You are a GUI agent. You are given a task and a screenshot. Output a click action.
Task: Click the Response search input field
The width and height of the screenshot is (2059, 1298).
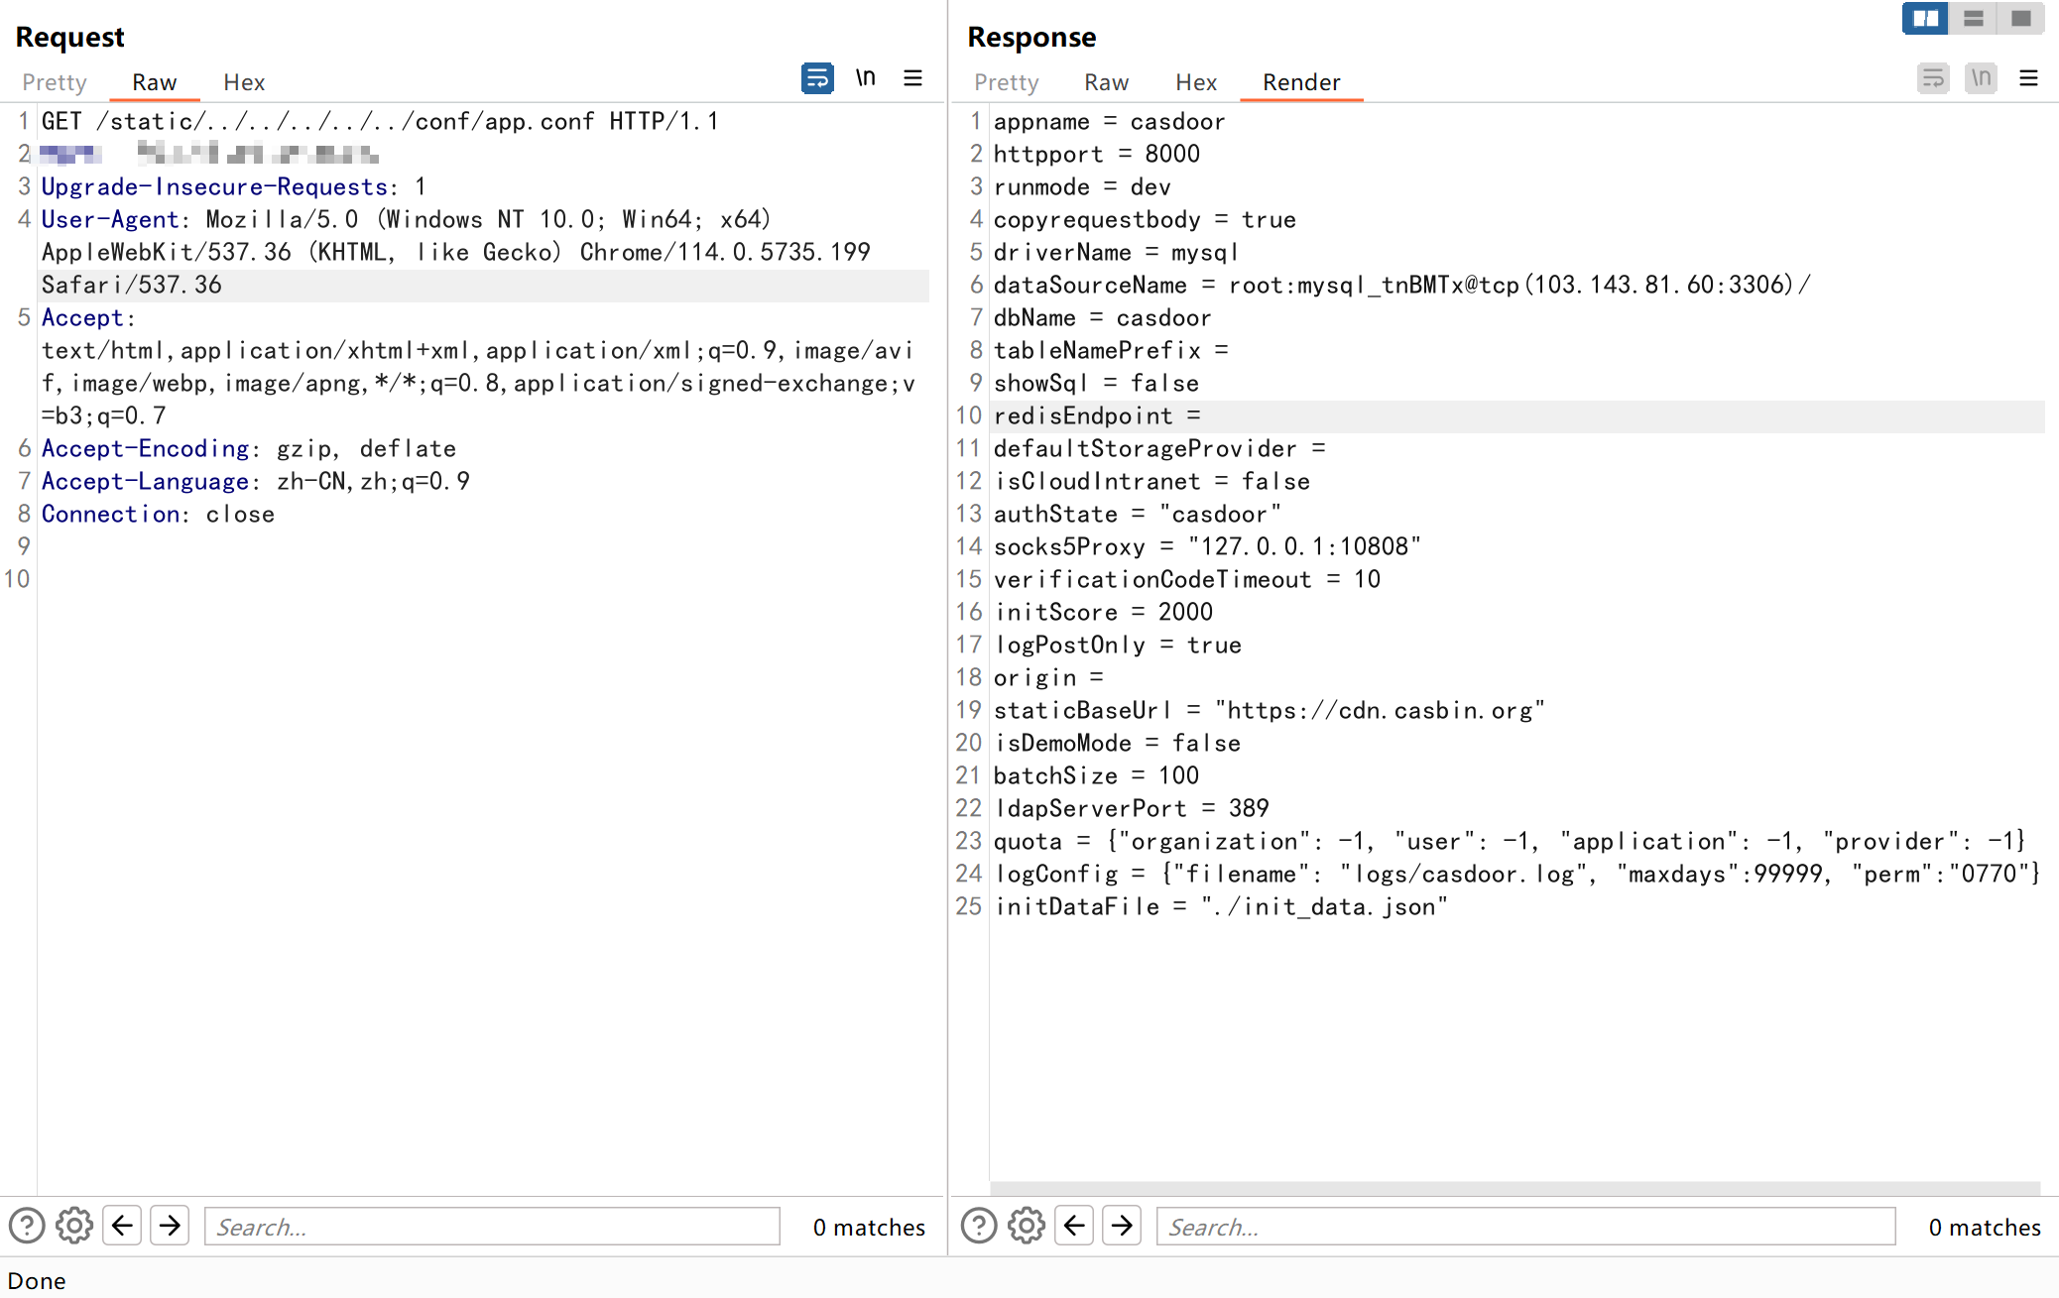click(x=1525, y=1227)
